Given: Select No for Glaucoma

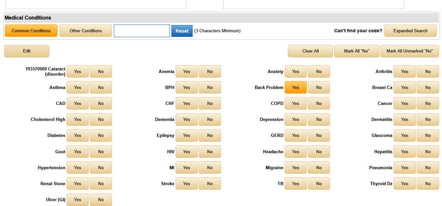Looking at the screenshot, I should [x=427, y=135].
